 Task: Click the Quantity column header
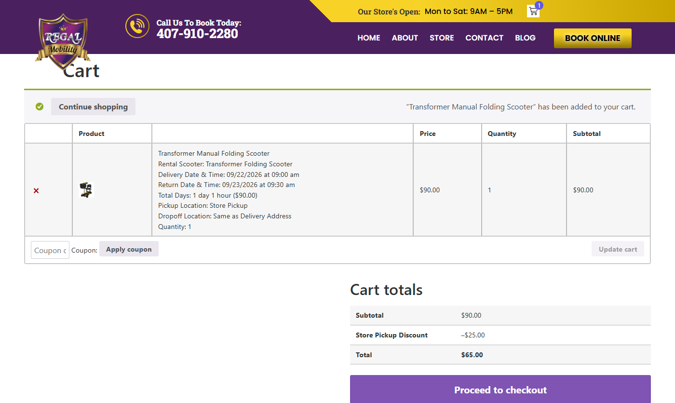(501, 134)
